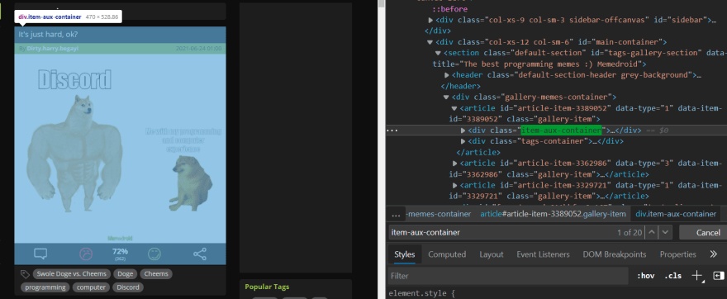
Task: Select the Swole Doge vs. Cheems tag
Action: click(x=72, y=274)
